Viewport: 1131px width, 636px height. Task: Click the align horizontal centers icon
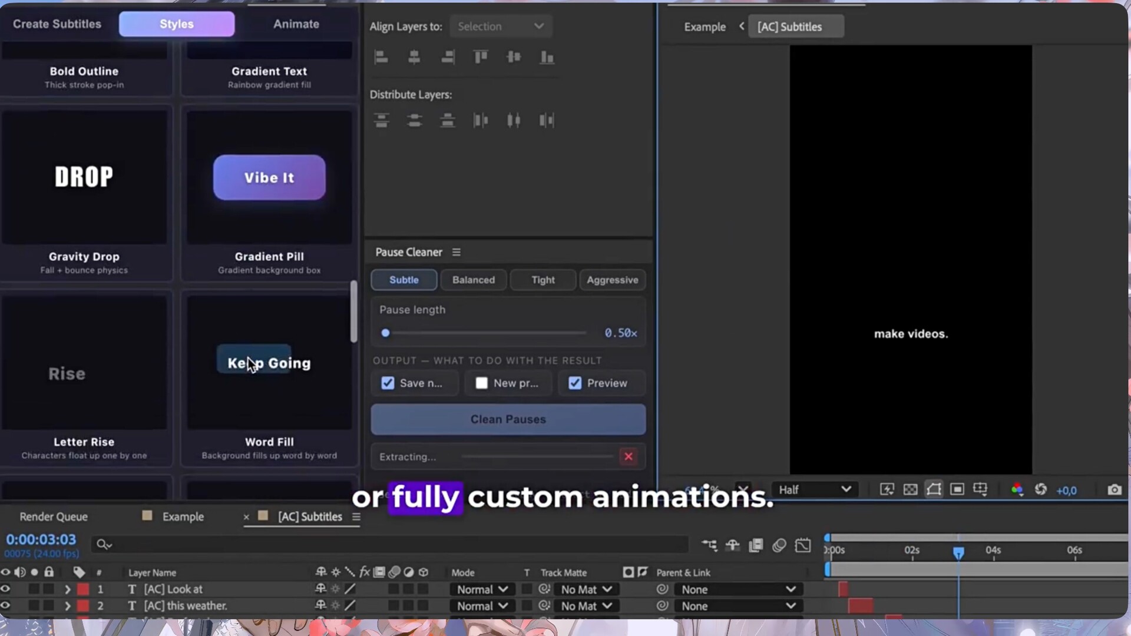[414, 57]
